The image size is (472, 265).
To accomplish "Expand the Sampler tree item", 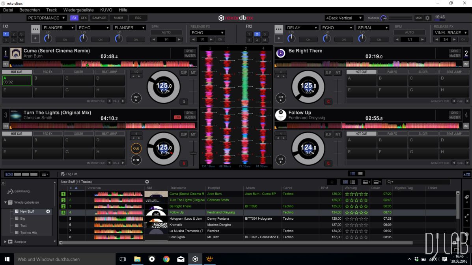I will click(x=6, y=242).
